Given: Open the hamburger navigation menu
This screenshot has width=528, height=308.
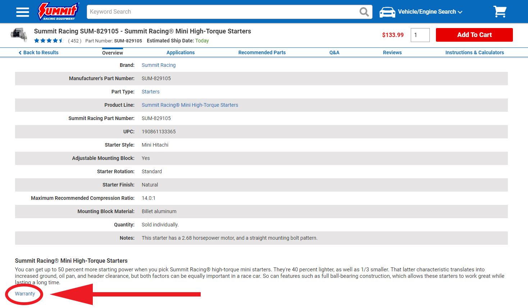Looking at the screenshot, I should [x=23, y=12].
